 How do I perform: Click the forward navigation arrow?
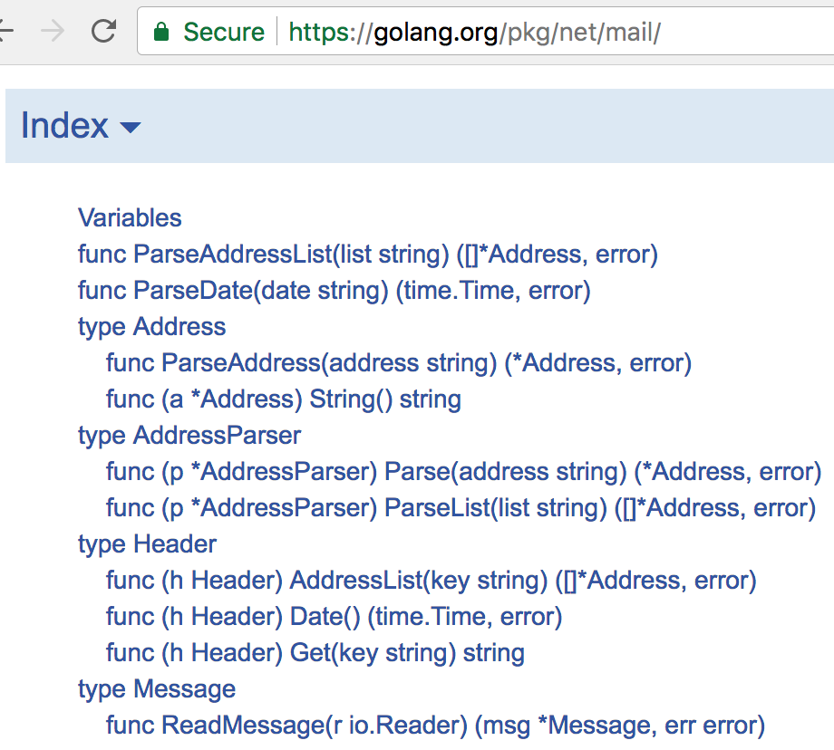click(x=52, y=30)
